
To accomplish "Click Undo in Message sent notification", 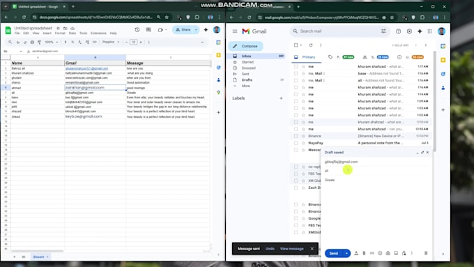I will click(x=270, y=249).
